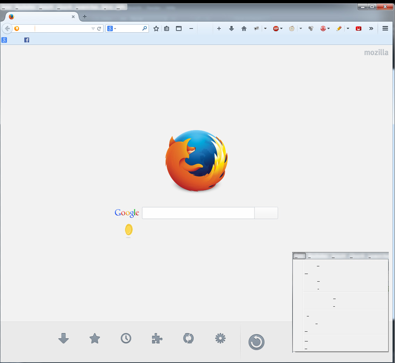Open Sync from bottom shortcut bar
This screenshot has height=363, width=395.
188,339
